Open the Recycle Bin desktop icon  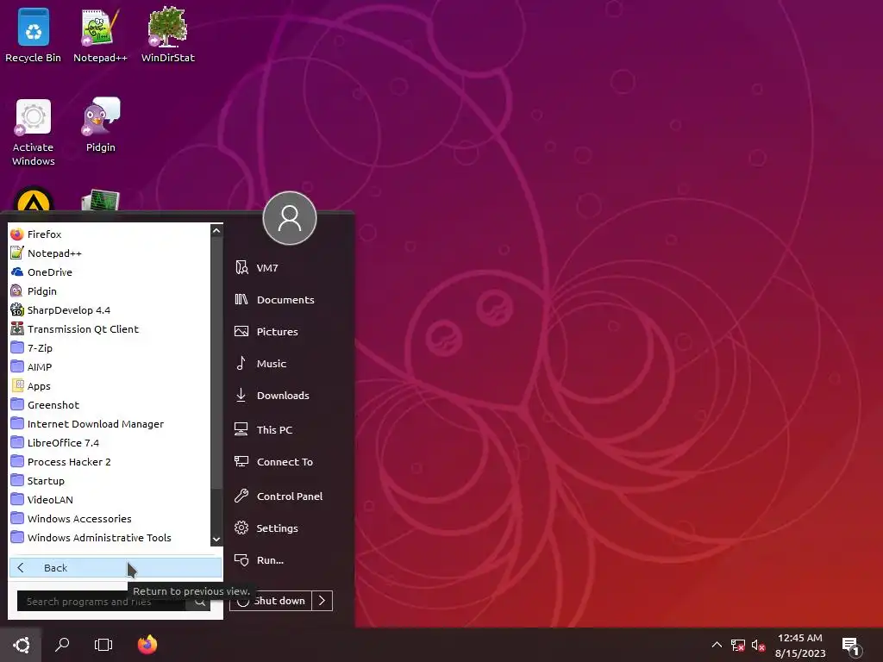point(33,35)
